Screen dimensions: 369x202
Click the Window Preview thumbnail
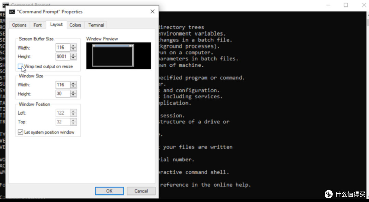(x=119, y=56)
